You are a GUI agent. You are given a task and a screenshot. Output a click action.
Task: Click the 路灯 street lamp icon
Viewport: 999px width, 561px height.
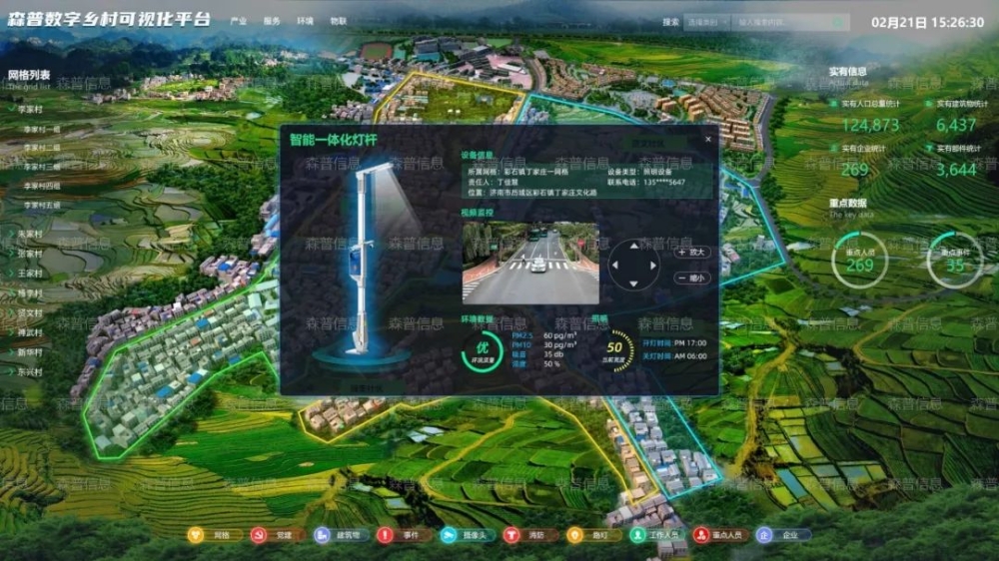click(x=574, y=535)
